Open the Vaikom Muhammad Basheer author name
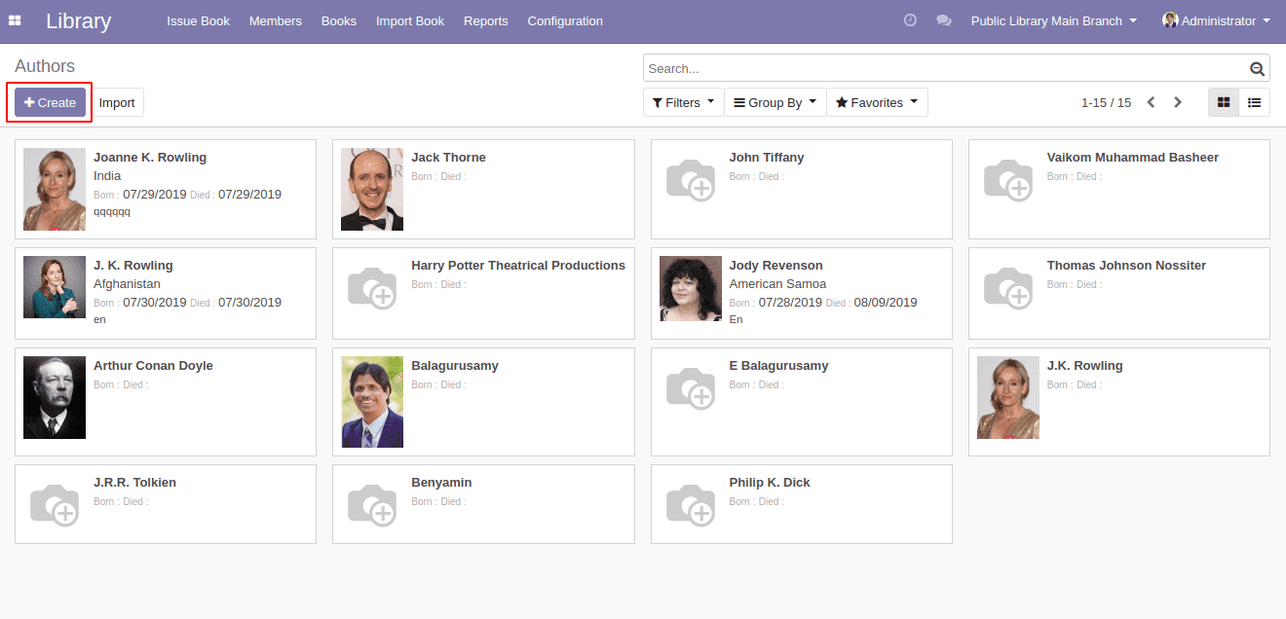1286x619 pixels. point(1133,158)
